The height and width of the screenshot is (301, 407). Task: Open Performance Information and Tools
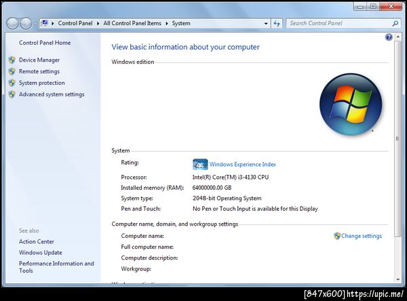point(56,267)
